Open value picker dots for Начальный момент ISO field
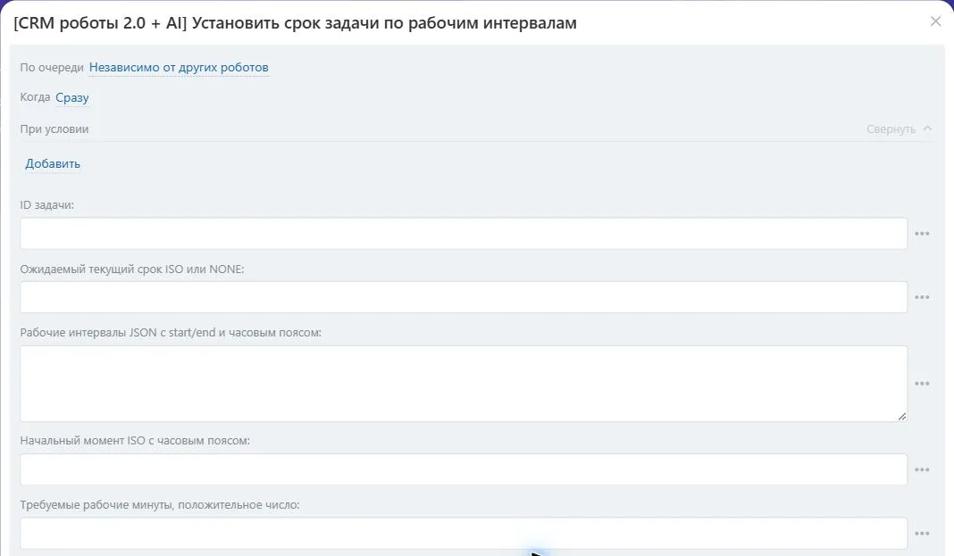 (922, 469)
